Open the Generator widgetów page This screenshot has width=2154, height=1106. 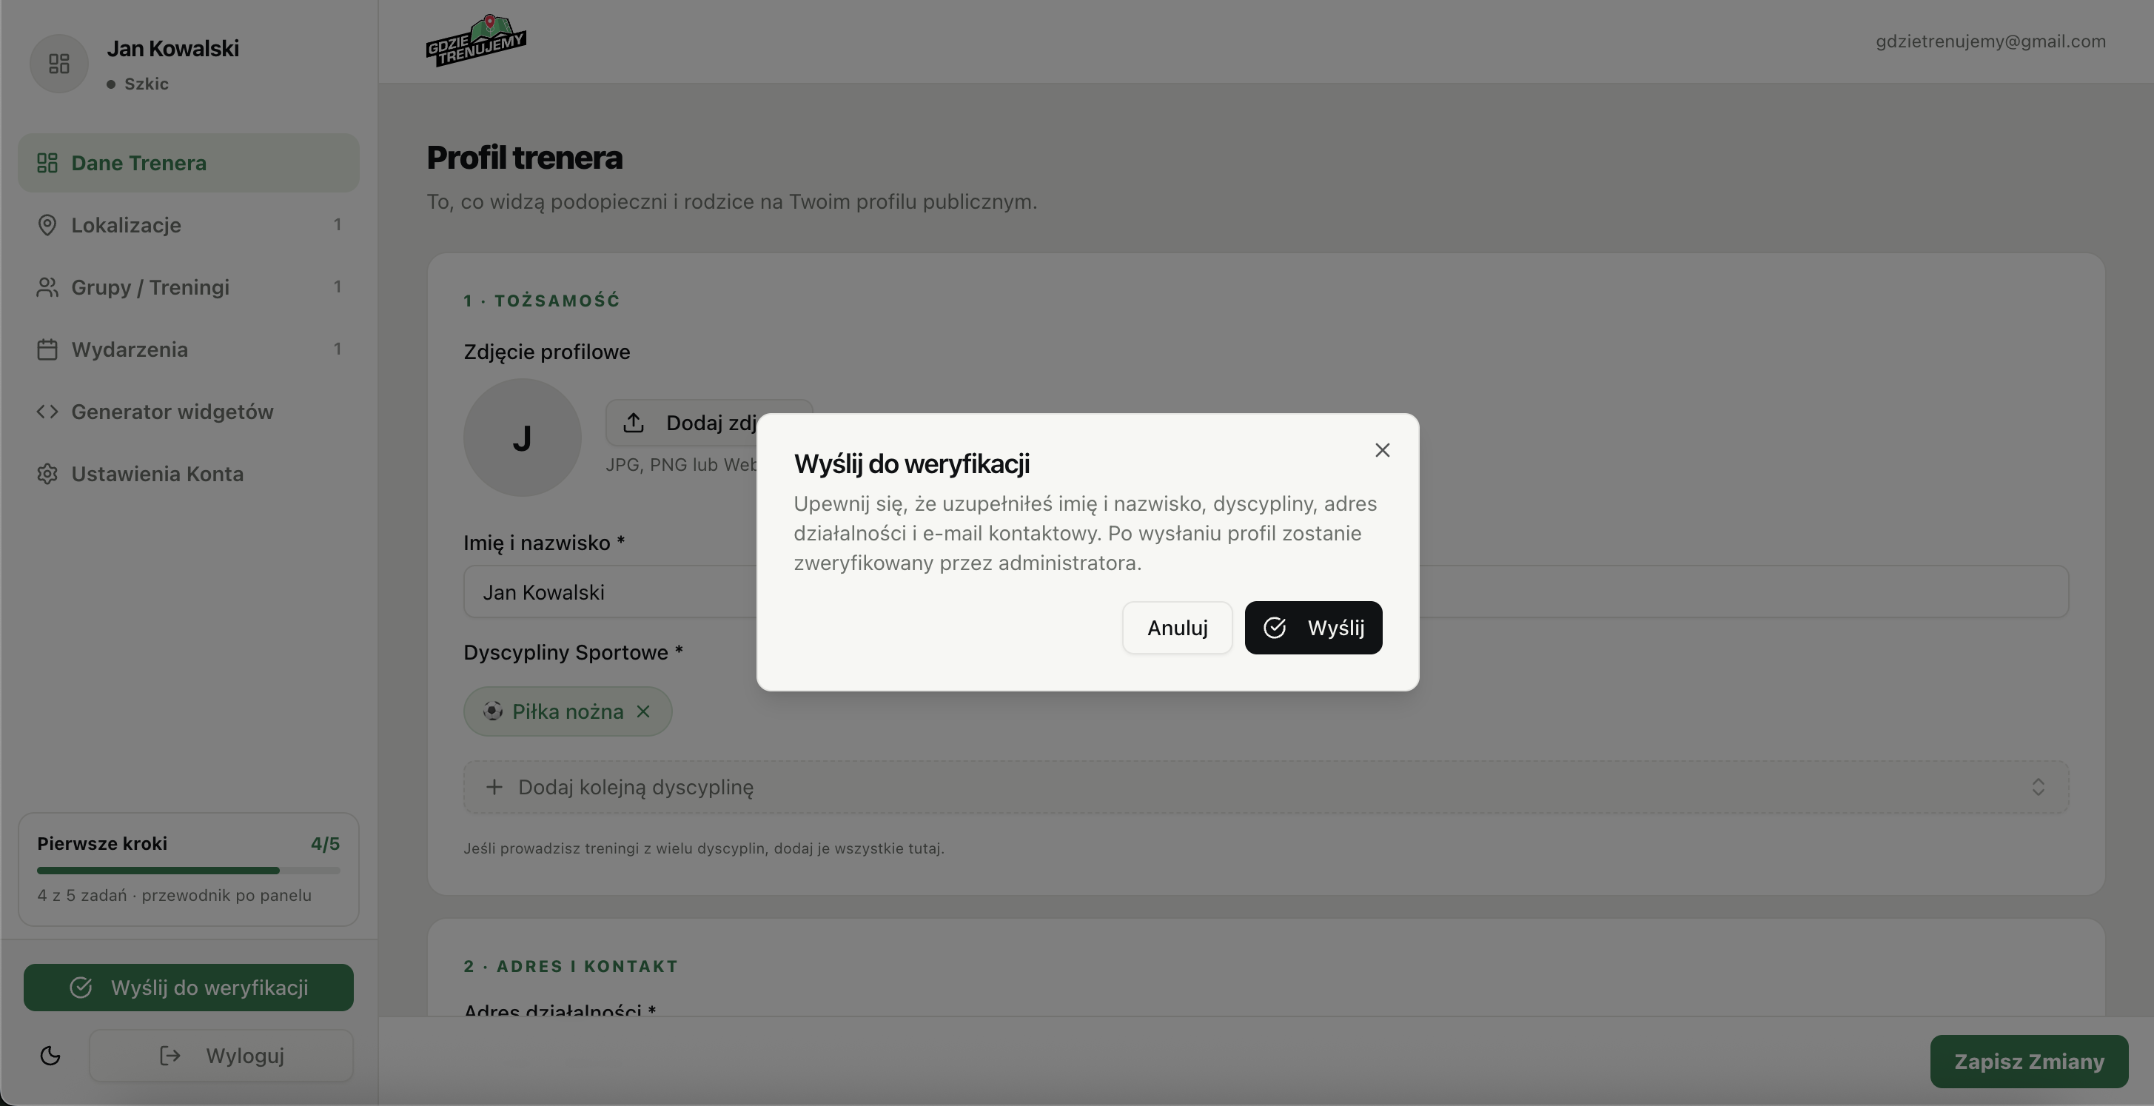pos(189,412)
